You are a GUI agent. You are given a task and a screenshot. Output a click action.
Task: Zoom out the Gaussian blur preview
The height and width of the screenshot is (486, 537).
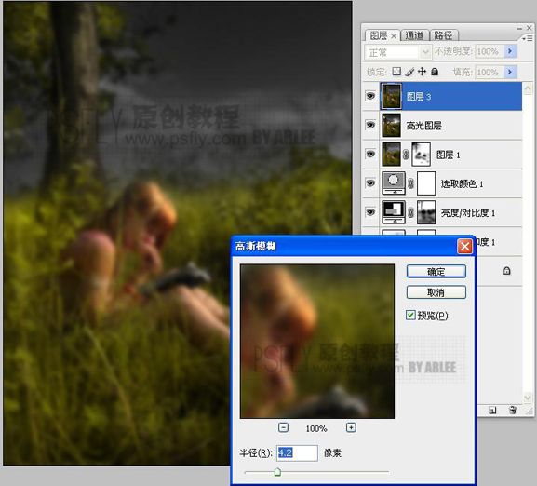[283, 427]
